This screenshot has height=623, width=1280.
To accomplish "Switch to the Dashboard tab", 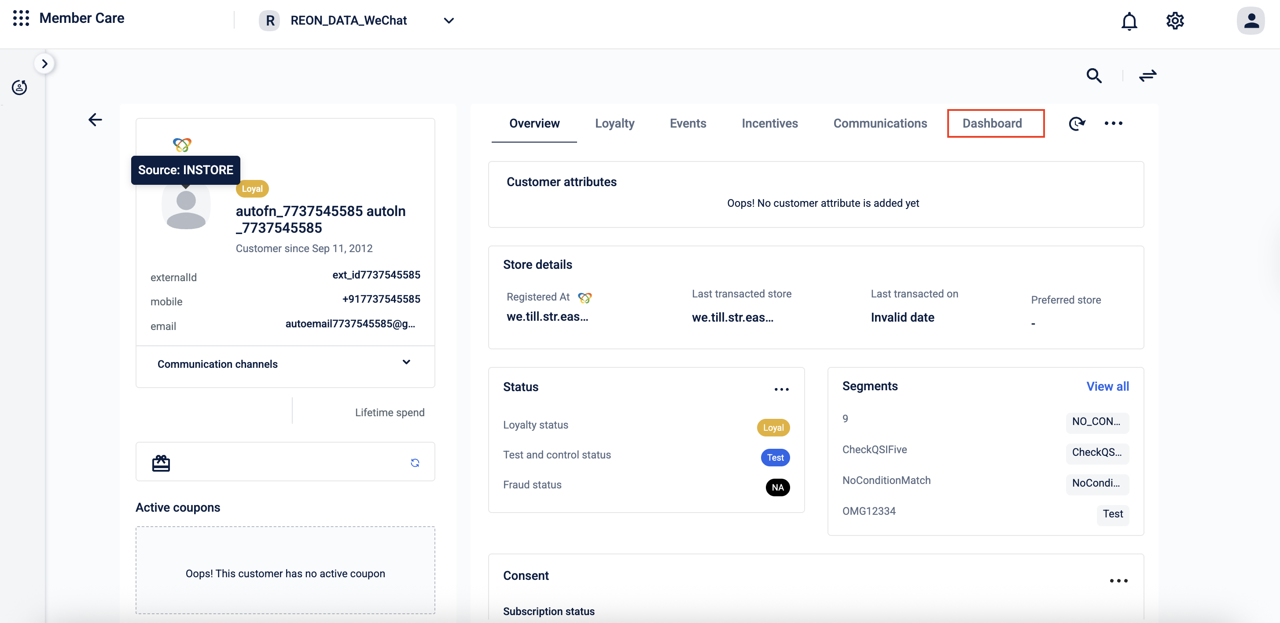I will [x=991, y=123].
